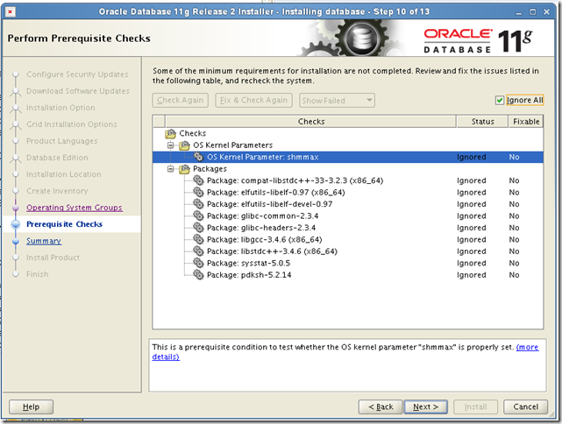Click the Status column header
The height and width of the screenshot is (424, 562).
tap(482, 122)
